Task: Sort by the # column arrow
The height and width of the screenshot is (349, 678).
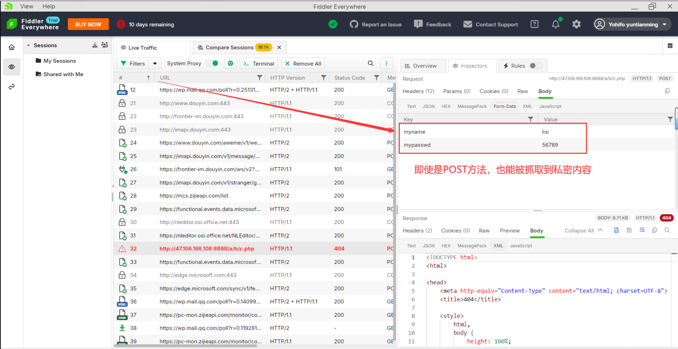Action: pos(148,78)
